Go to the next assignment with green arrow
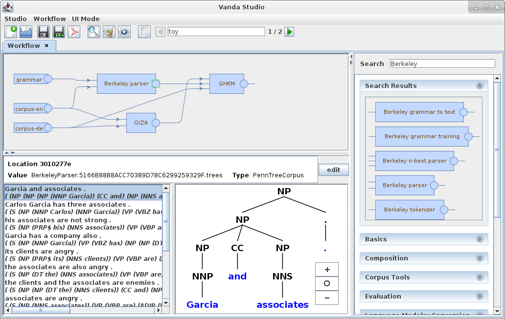 289,32
